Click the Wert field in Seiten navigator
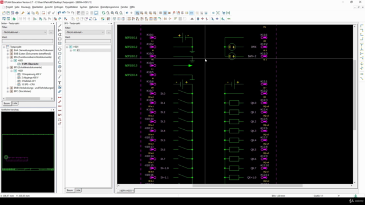Screen dimensions: 365x205 tap(27, 41)
